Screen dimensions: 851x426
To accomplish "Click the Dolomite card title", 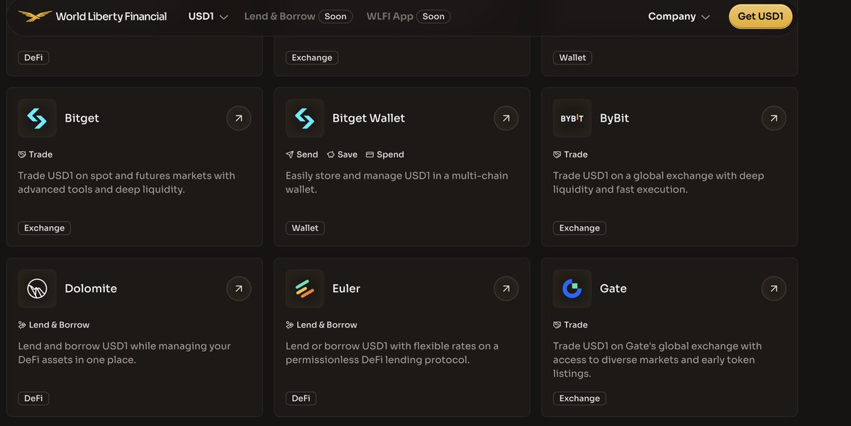I will pos(91,288).
